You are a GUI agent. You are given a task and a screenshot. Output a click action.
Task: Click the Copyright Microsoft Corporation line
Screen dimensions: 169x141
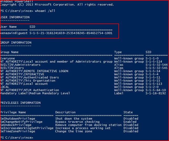[x=57, y=5]
